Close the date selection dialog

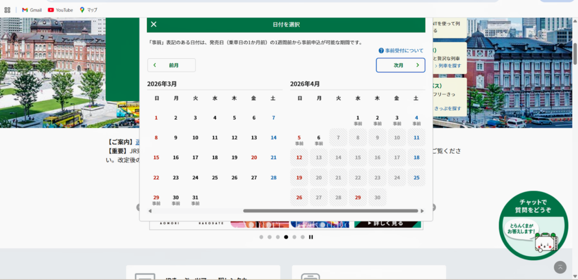tap(154, 24)
